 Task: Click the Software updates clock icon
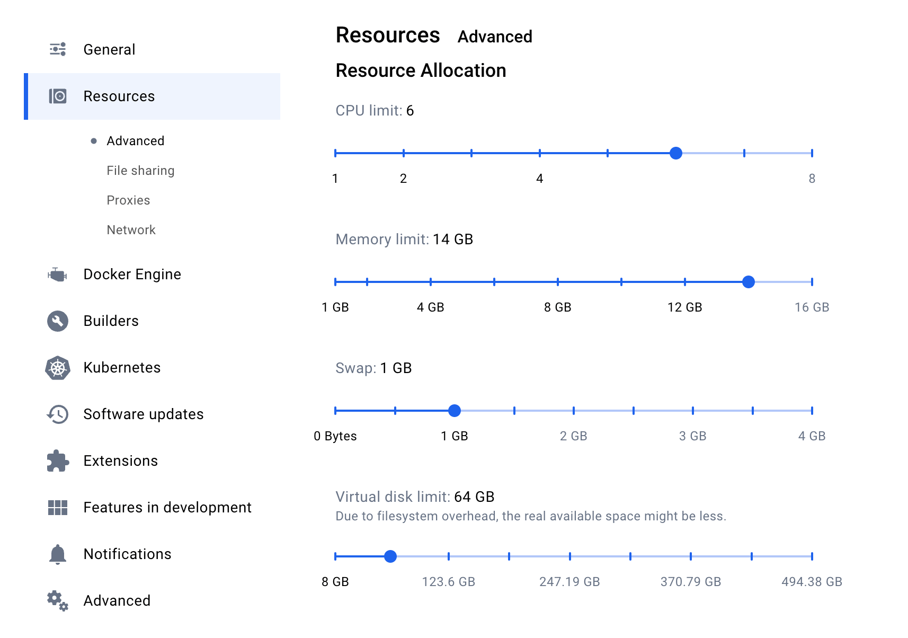58,414
